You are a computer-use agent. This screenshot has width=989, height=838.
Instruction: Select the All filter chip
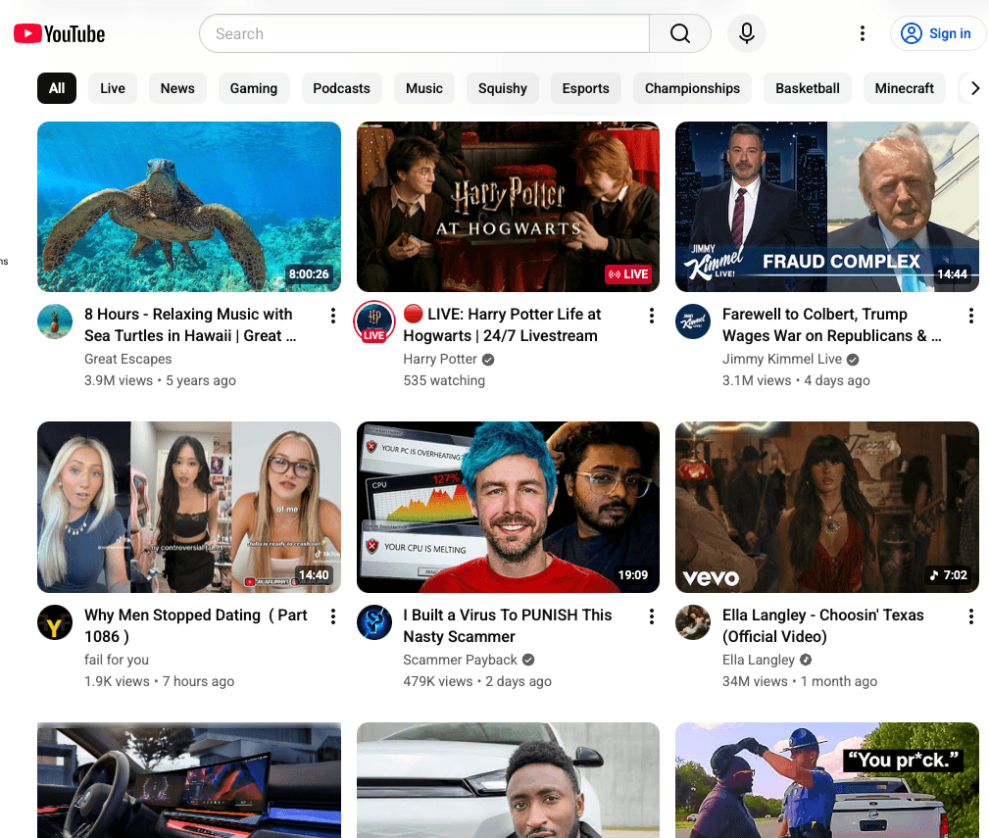pos(57,88)
